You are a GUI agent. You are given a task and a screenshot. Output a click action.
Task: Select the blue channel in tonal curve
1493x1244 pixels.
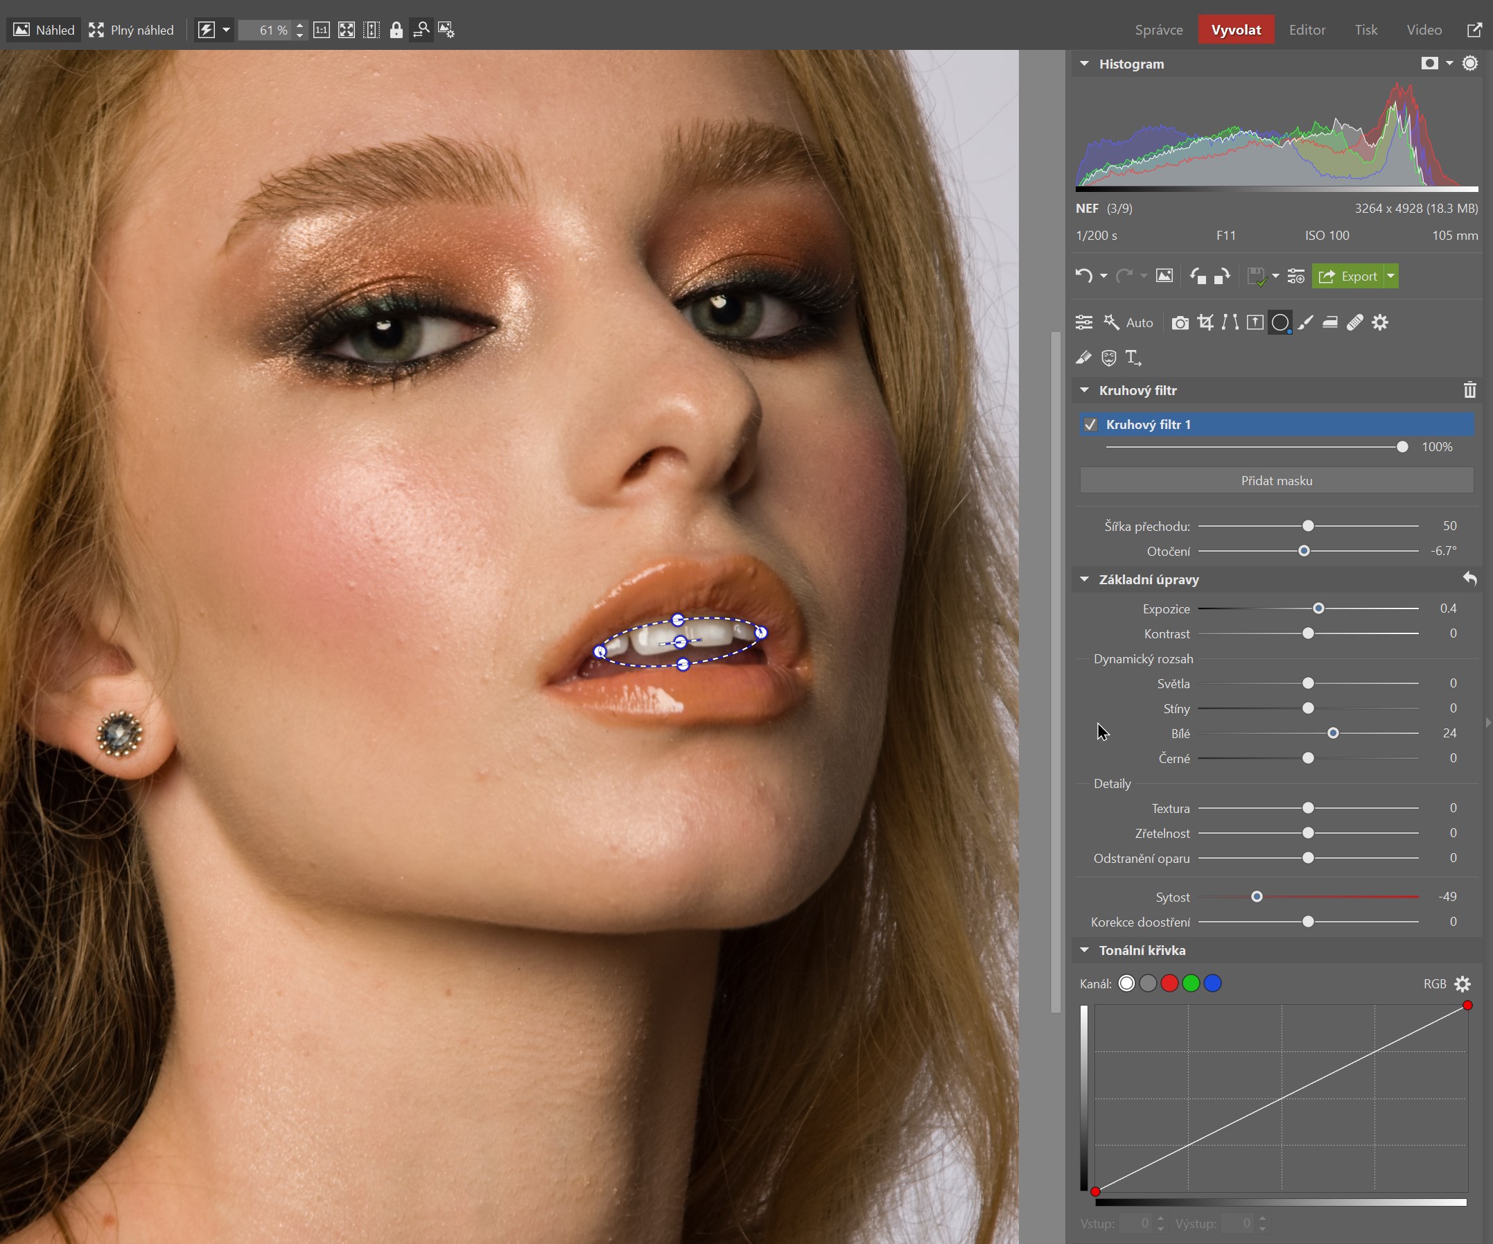tap(1213, 984)
